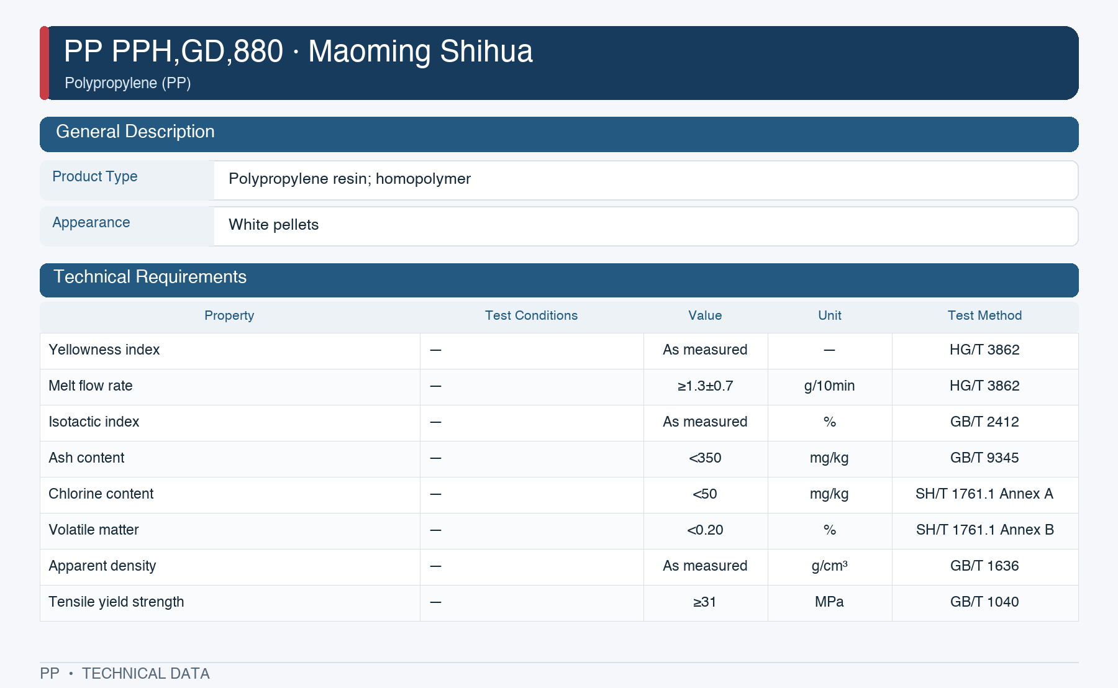Select the 'Yellowness index' property cell
1118x688 pixels.
click(230, 351)
